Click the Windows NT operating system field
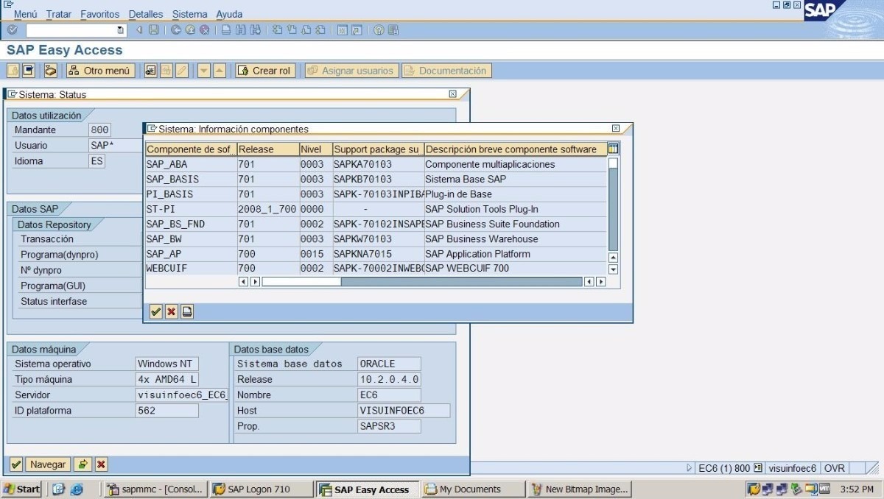Viewport: 884px width, 499px height. tap(167, 364)
